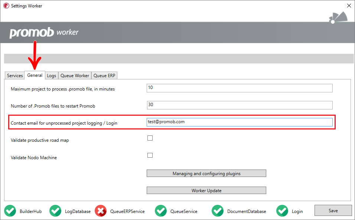Click the 'Validate Nodo Machine' label
The width and height of the screenshot is (355, 220).
click(x=34, y=158)
